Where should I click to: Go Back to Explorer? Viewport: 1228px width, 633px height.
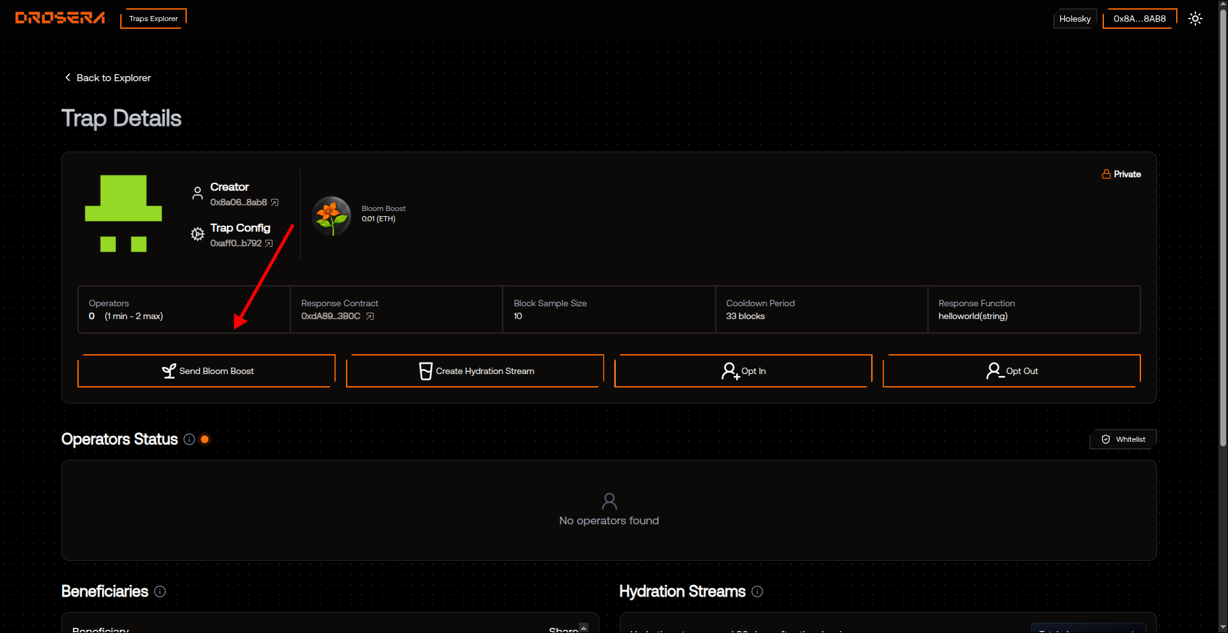tap(108, 77)
